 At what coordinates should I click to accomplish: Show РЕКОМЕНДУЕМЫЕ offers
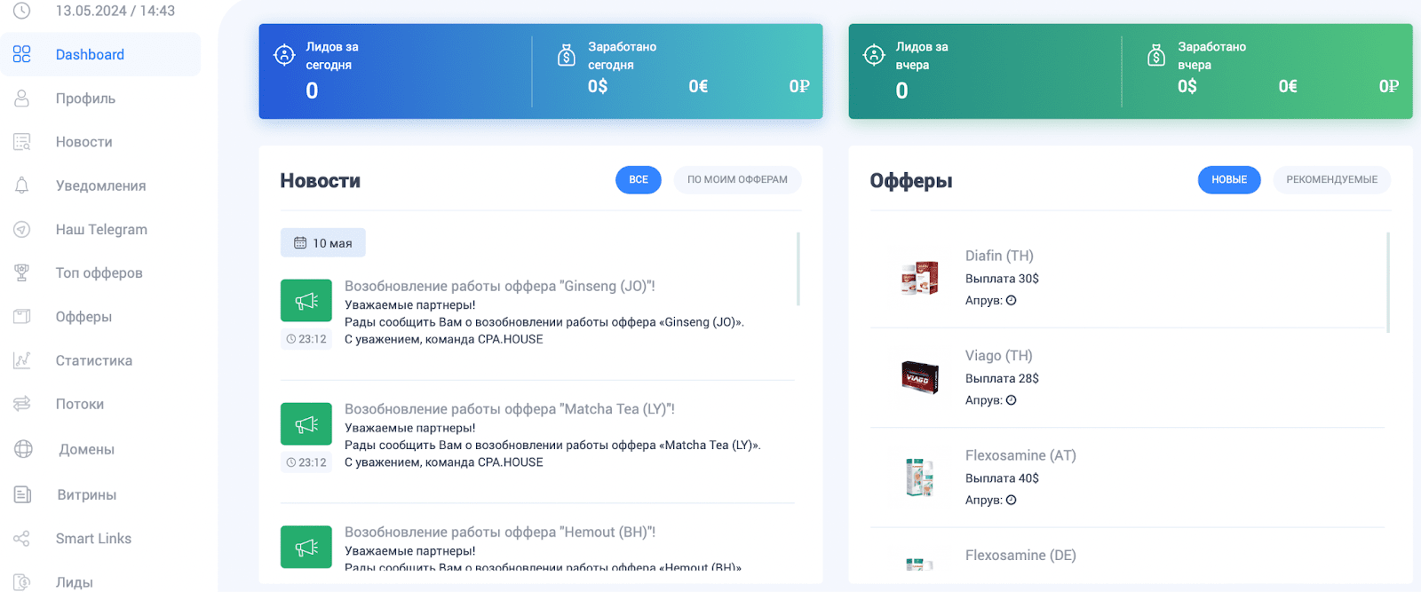[1331, 179]
